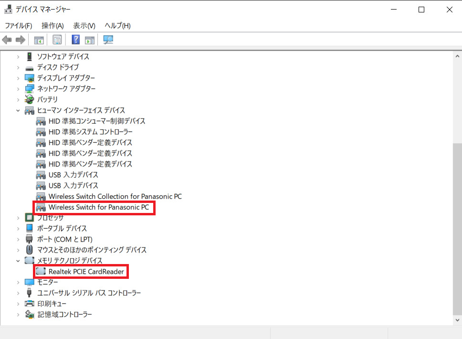Open the Properties toolbar icon

tap(57, 40)
